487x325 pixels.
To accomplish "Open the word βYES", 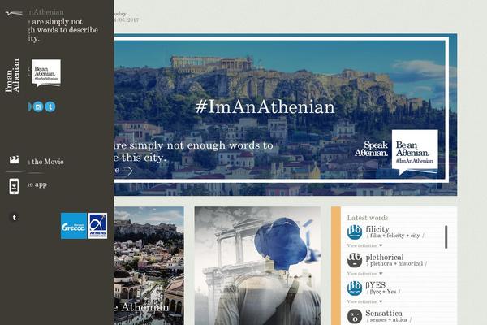I will [x=376, y=285].
